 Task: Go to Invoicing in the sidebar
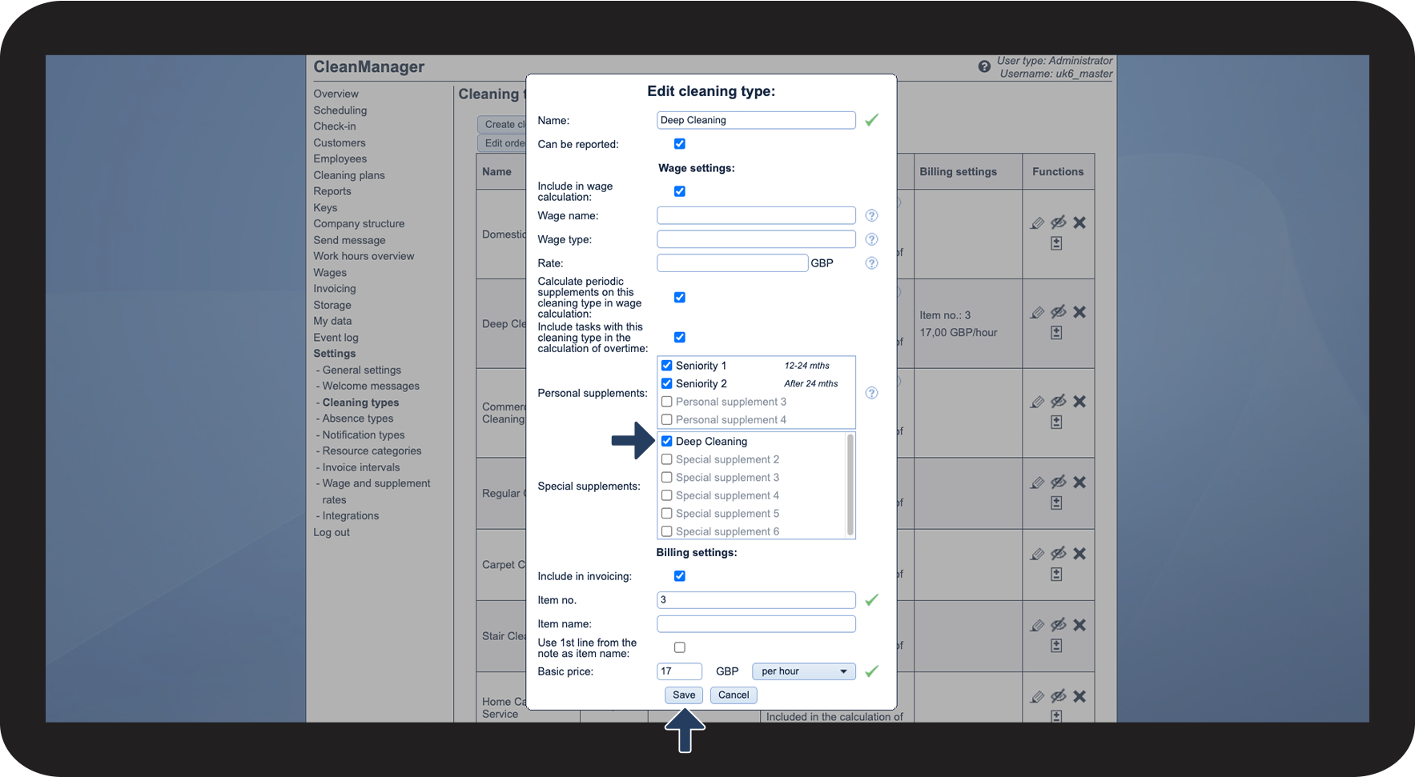pyautogui.click(x=335, y=289)
